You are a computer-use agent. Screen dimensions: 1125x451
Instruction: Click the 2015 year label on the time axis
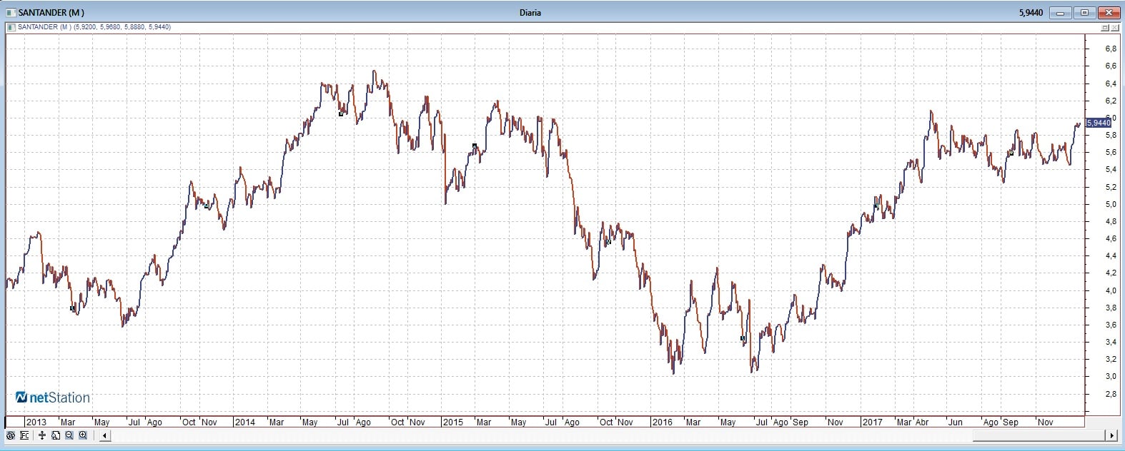453,422
